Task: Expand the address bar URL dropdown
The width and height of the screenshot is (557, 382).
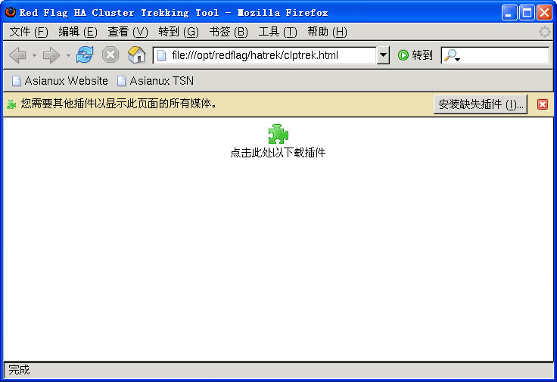Action: click(383, 55)
